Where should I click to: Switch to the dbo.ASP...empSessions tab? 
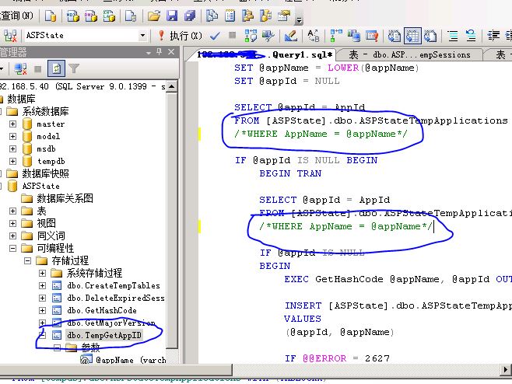coord(409,55)
